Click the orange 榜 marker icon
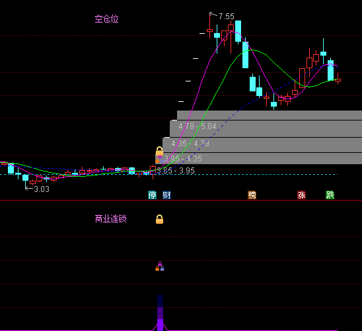Viewport: 362px width, 331px height. (x=252, y=195)
